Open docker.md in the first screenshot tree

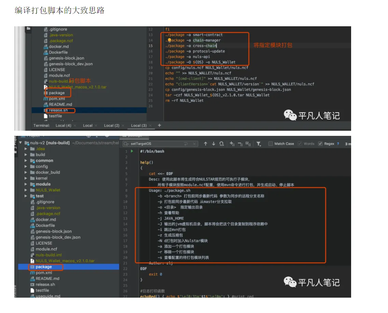tap(59, 46)
